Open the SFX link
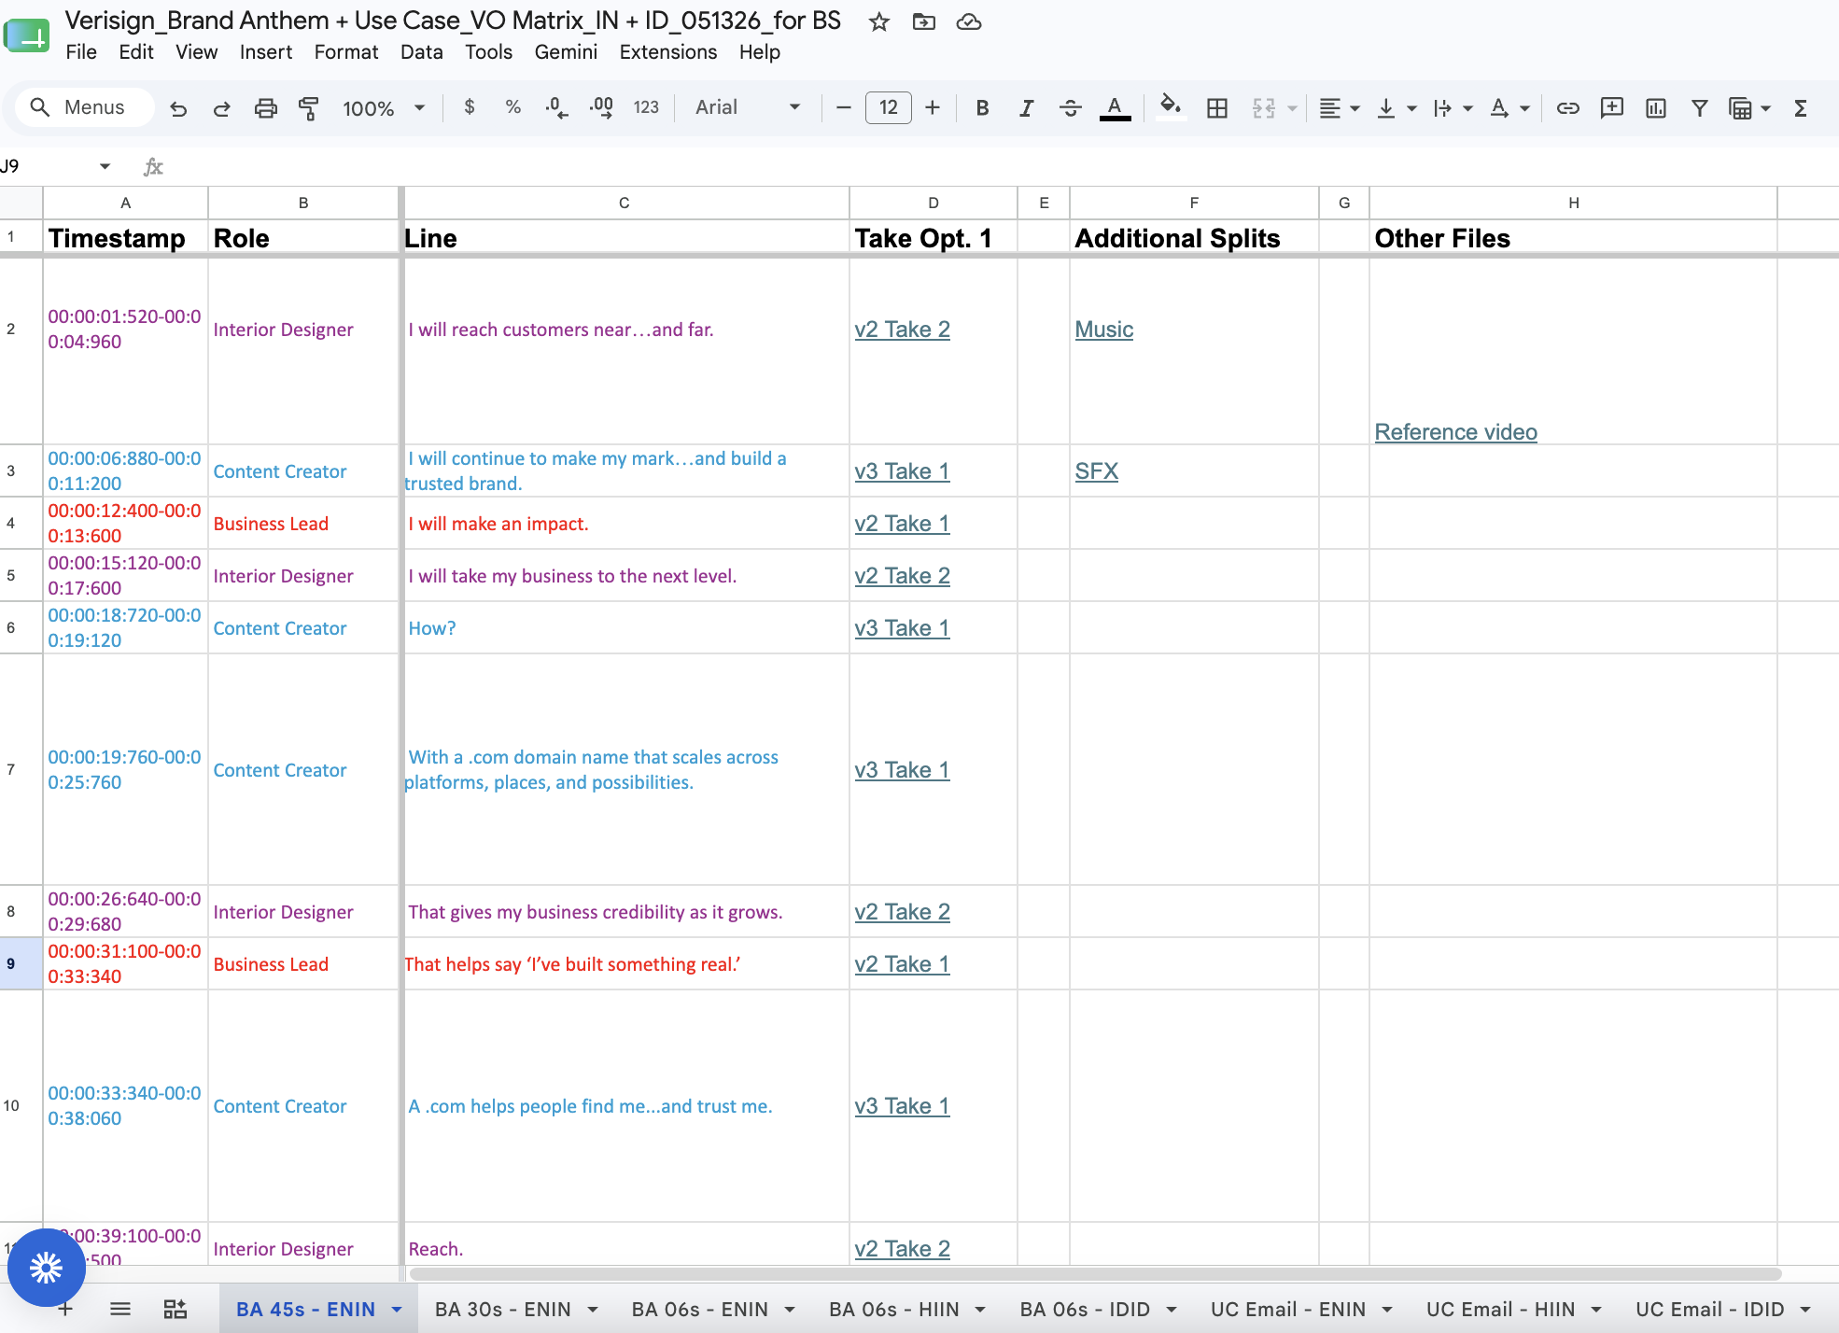This screenshot has height=1333, width=1839. 1096,471
